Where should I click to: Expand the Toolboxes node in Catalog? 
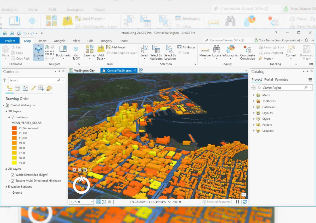click(254, 101)
